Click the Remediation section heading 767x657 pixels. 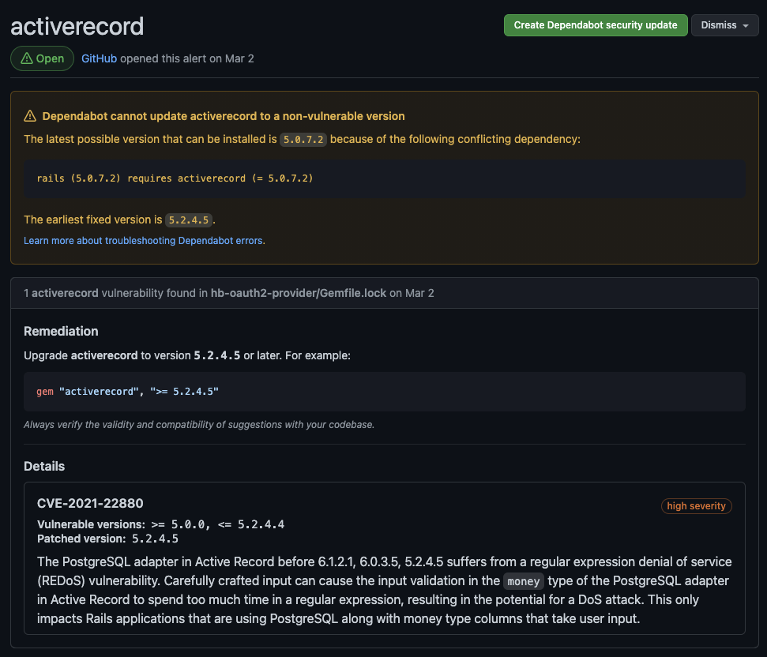pos(61,331)
